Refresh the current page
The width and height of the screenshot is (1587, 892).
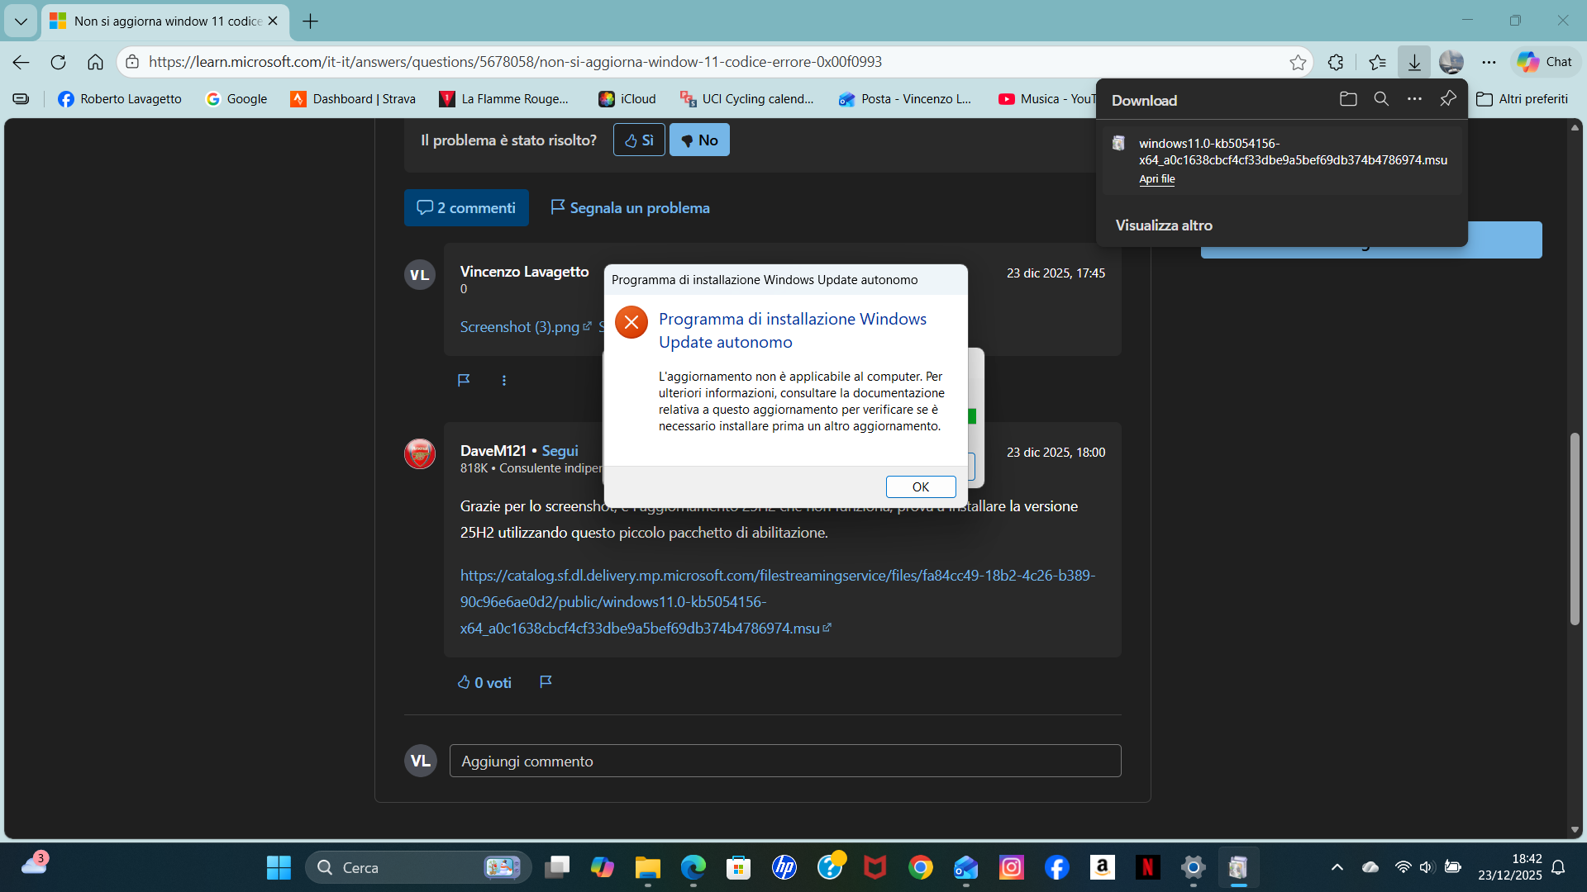58,62
